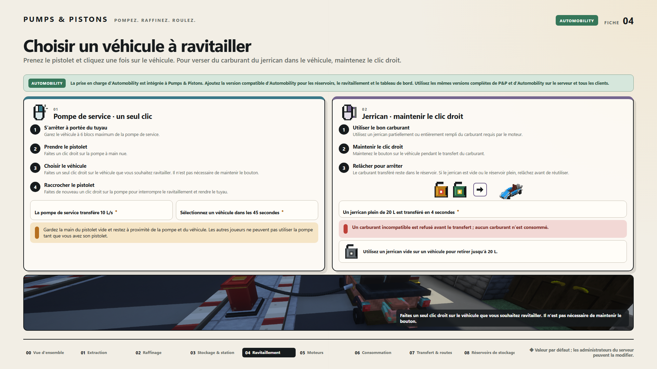Click the red incompatible fuel warning note
657x369 pixels.
[483, 229]
